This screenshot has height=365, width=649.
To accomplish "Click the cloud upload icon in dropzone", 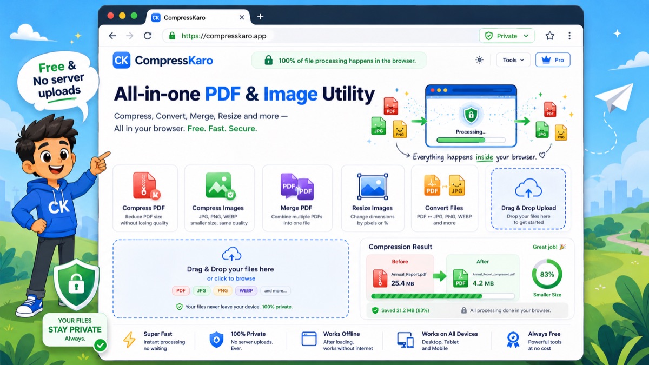I will (x=231, y=254).
